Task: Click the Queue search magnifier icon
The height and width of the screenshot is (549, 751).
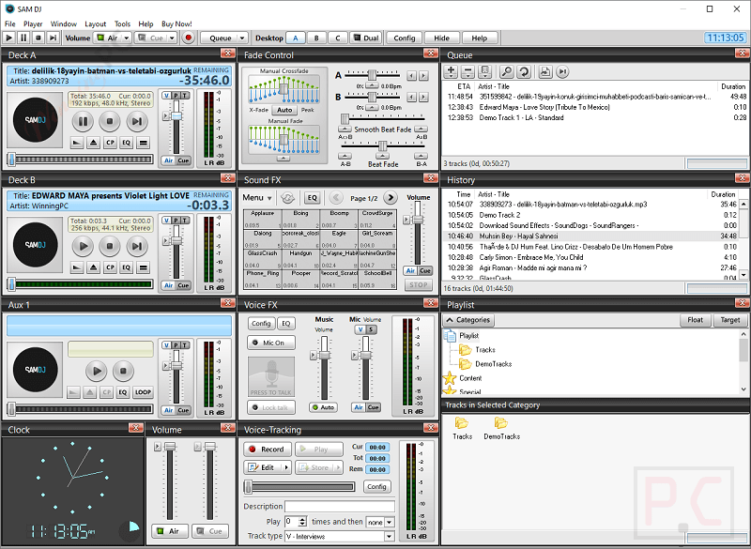Action: pos(506,72)
